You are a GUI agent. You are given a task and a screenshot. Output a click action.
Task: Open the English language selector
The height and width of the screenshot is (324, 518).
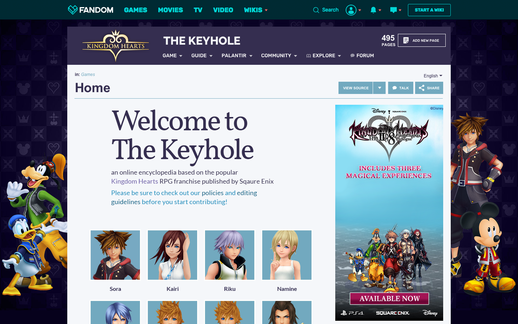[433, 76]
